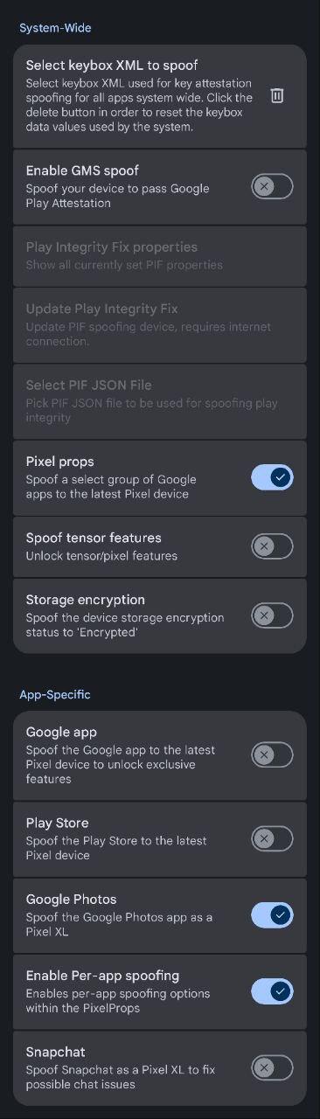
Task: Tap the System-Wide section header
Action: tap(55, 28)
